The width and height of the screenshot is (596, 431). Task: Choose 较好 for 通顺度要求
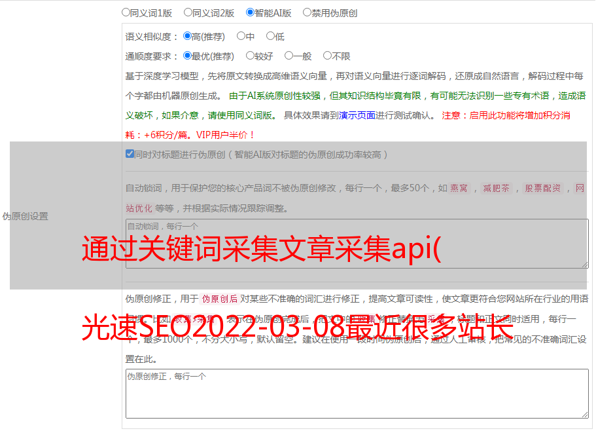(x=250, y=56)
